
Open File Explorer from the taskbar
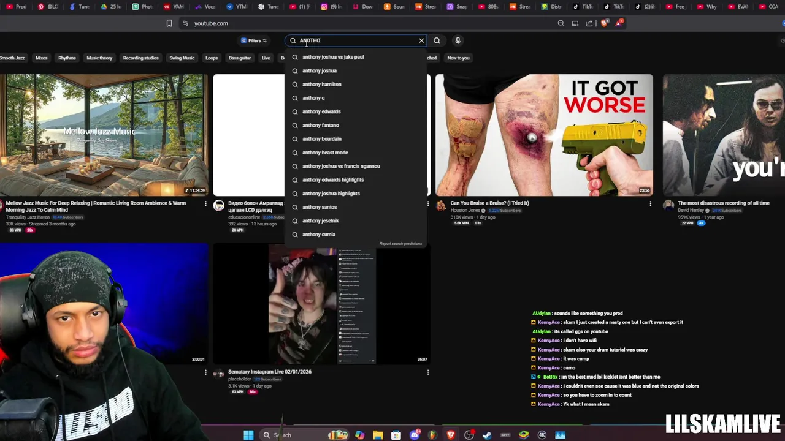point(378,435)
